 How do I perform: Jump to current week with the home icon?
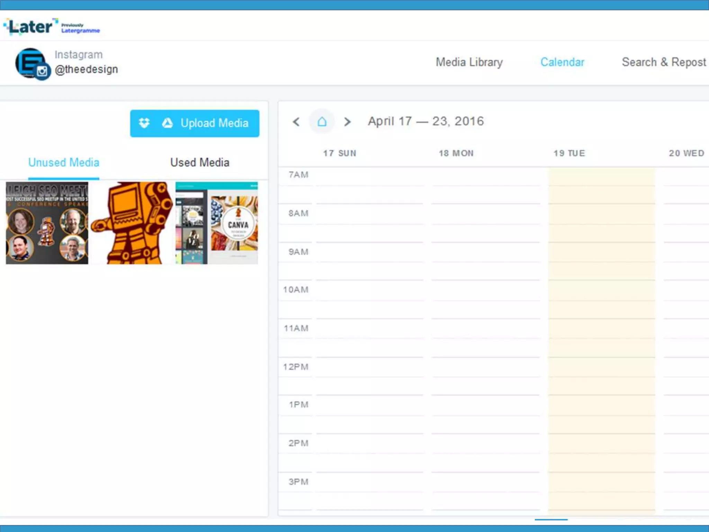pyautogui.click(x=322, y=122)
